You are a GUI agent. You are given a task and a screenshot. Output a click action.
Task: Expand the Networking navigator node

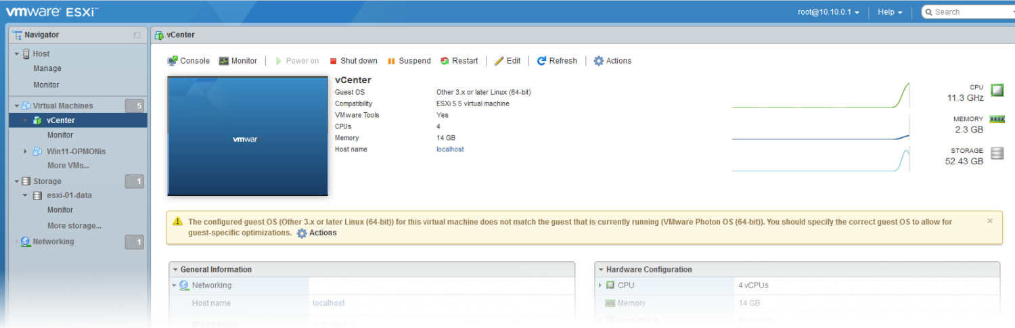[17, 242]
